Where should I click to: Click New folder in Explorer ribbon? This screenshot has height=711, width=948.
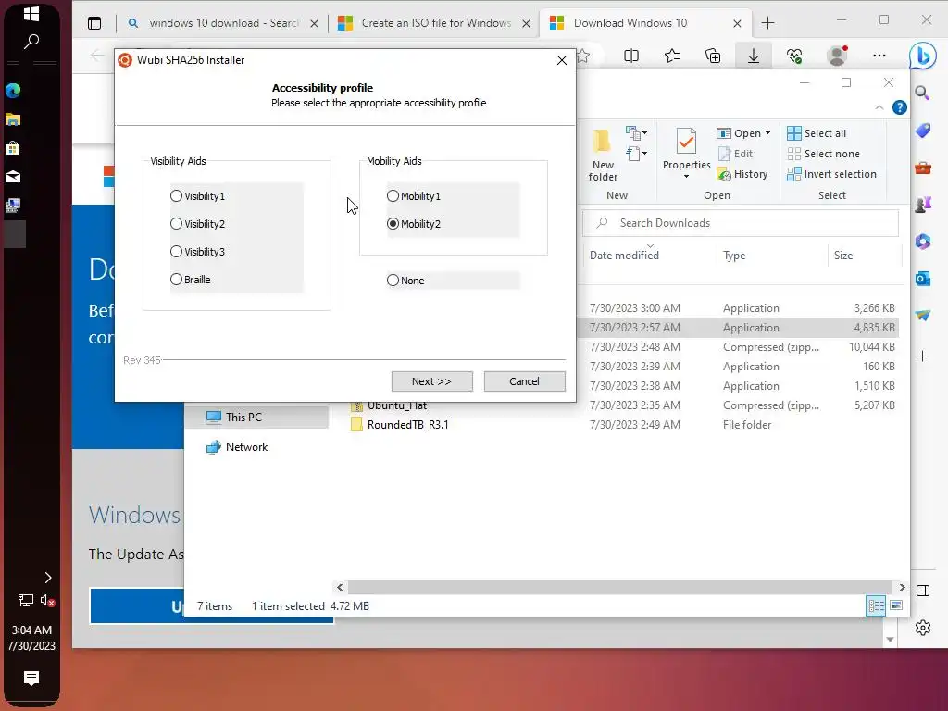(x=602, y=156)
